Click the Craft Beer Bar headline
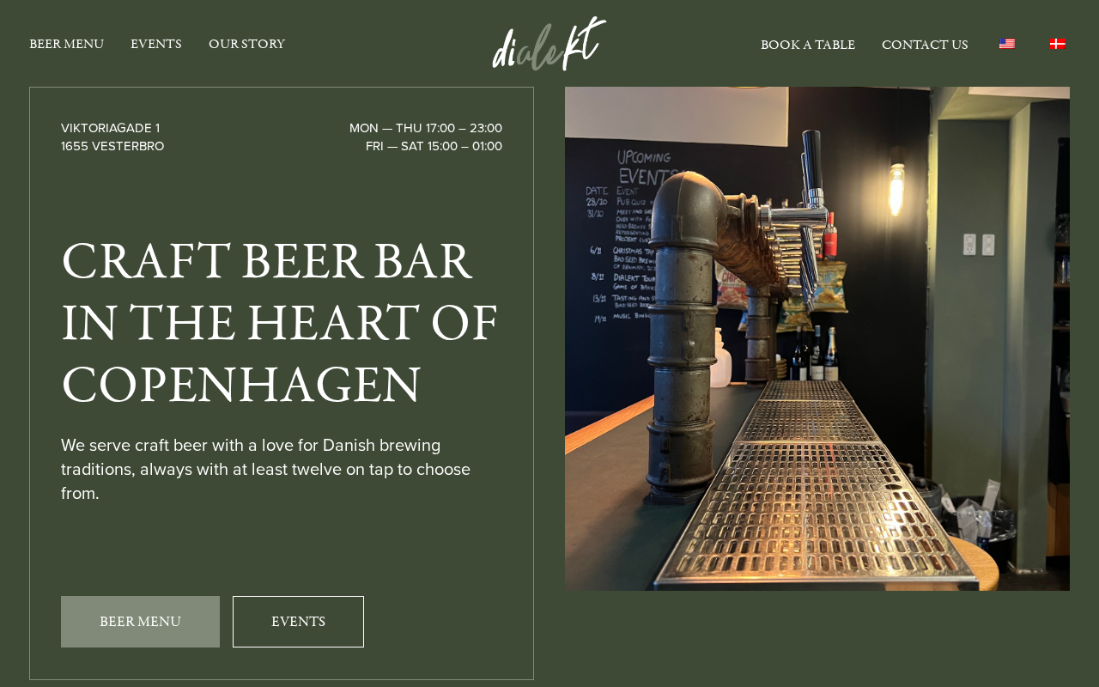1099x687 pixels. (x=280, y=322)
